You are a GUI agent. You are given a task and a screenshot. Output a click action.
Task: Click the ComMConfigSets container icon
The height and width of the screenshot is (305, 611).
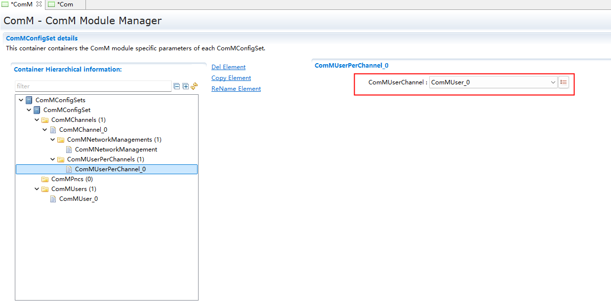click(29, 100)
